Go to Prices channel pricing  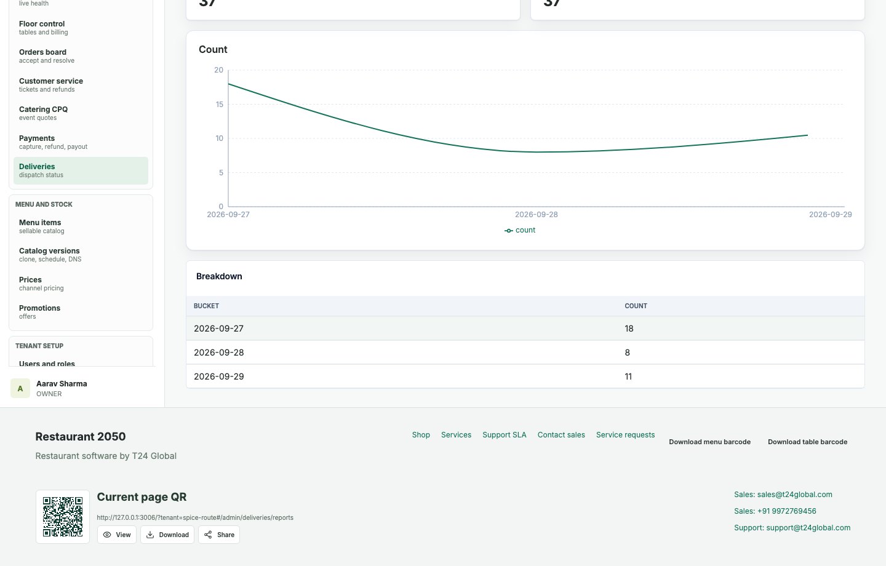click(81, 284)
